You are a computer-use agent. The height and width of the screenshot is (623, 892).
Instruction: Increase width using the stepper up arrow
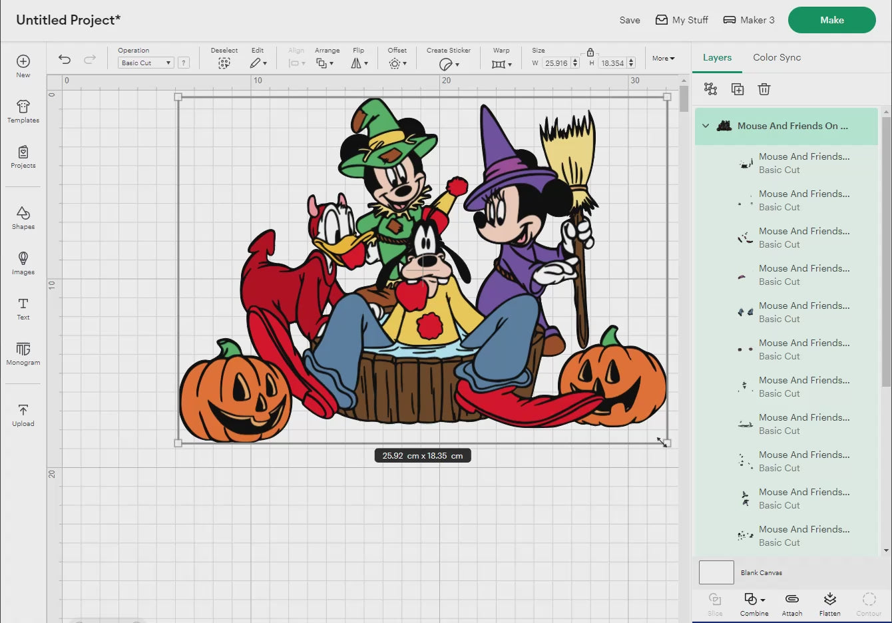click(575, 60)
